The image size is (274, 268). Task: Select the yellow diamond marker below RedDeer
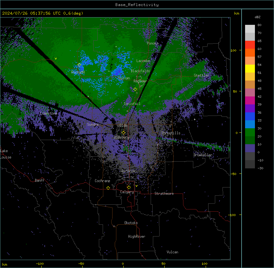(135, 89)
